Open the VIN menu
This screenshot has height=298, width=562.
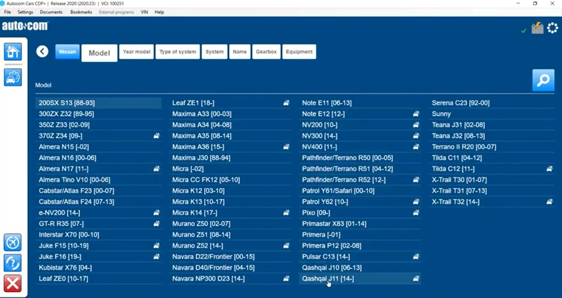coord(144,12)
